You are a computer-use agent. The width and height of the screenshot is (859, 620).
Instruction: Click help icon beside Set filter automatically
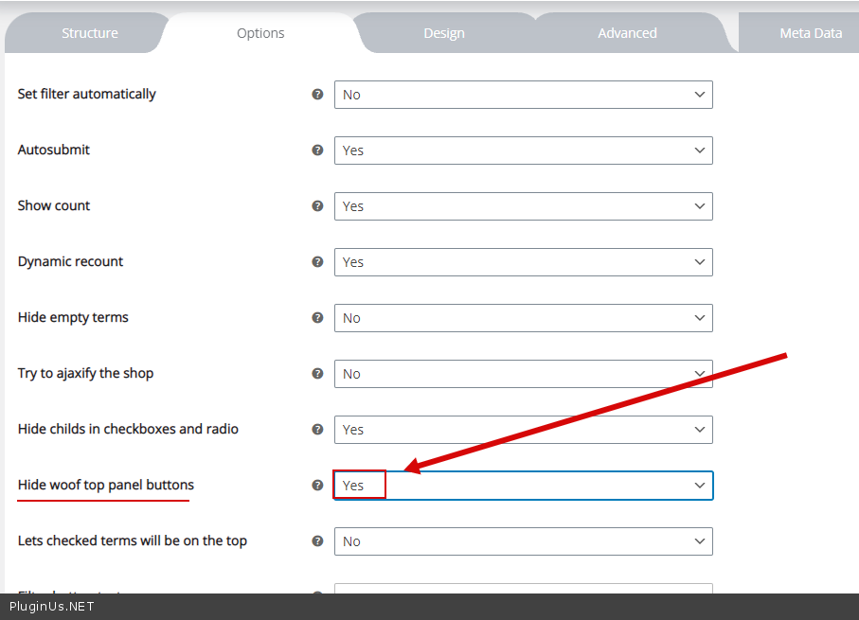coord(318,95)
